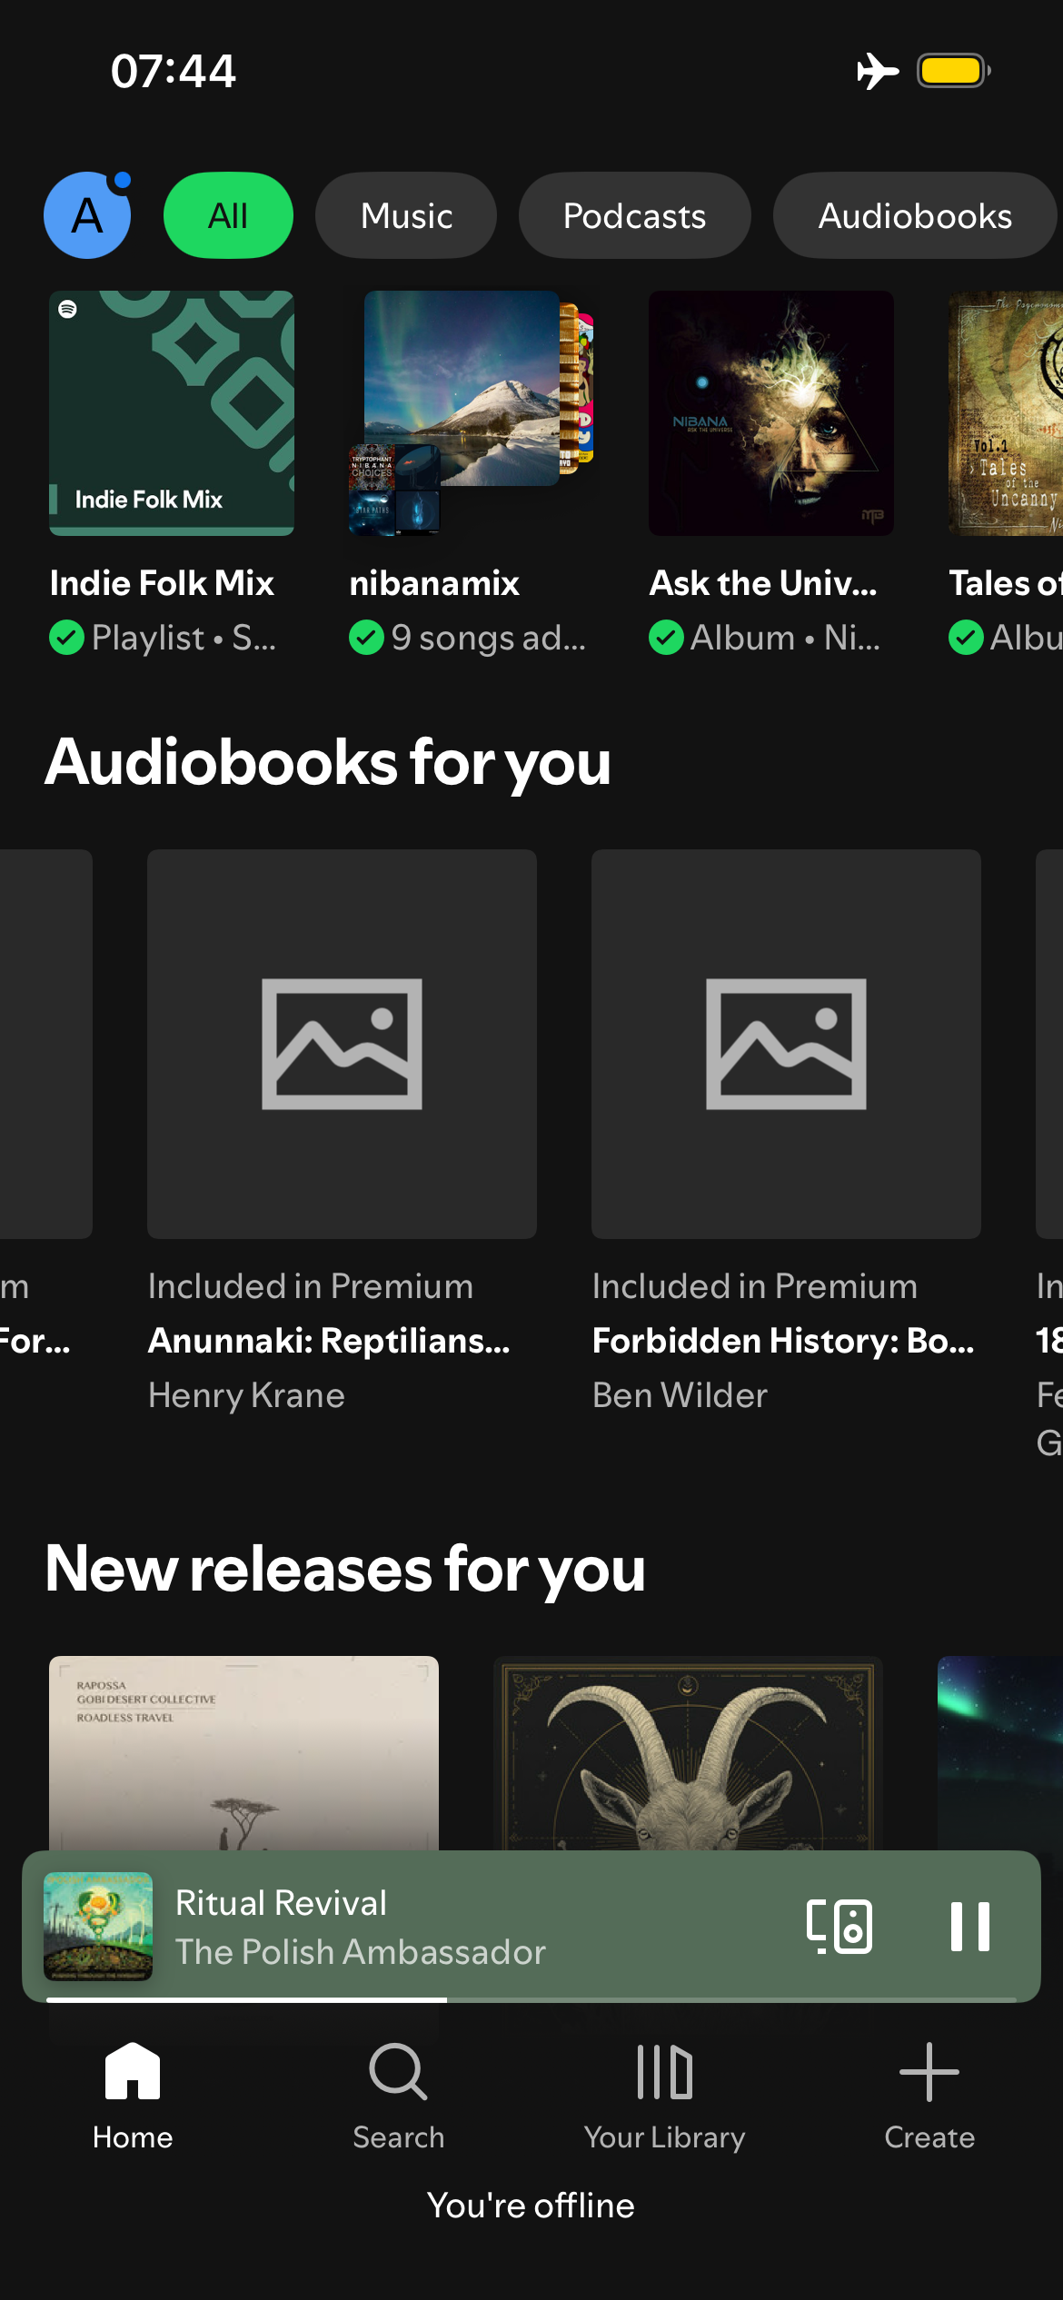
Task: Pause the currently playing track
Action: tap(969, 1927)
